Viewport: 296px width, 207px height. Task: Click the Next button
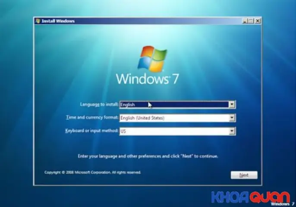coord(244,175)
